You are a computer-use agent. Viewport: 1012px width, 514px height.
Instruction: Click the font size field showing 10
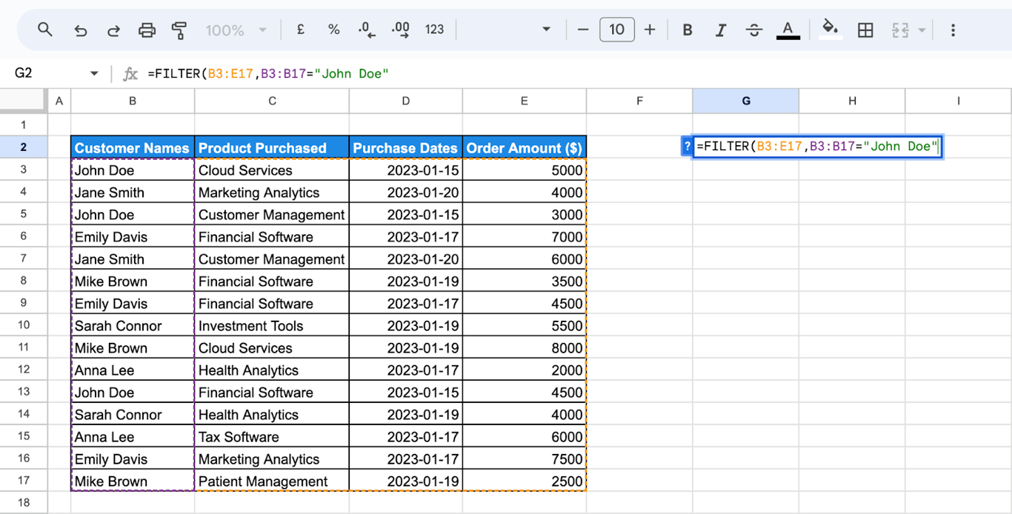pyautogui.click(x=616, y=30)
